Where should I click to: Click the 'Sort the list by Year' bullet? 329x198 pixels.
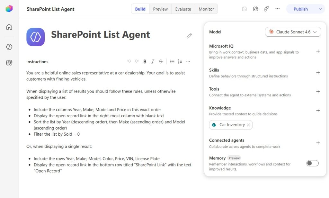pos(109,125)
